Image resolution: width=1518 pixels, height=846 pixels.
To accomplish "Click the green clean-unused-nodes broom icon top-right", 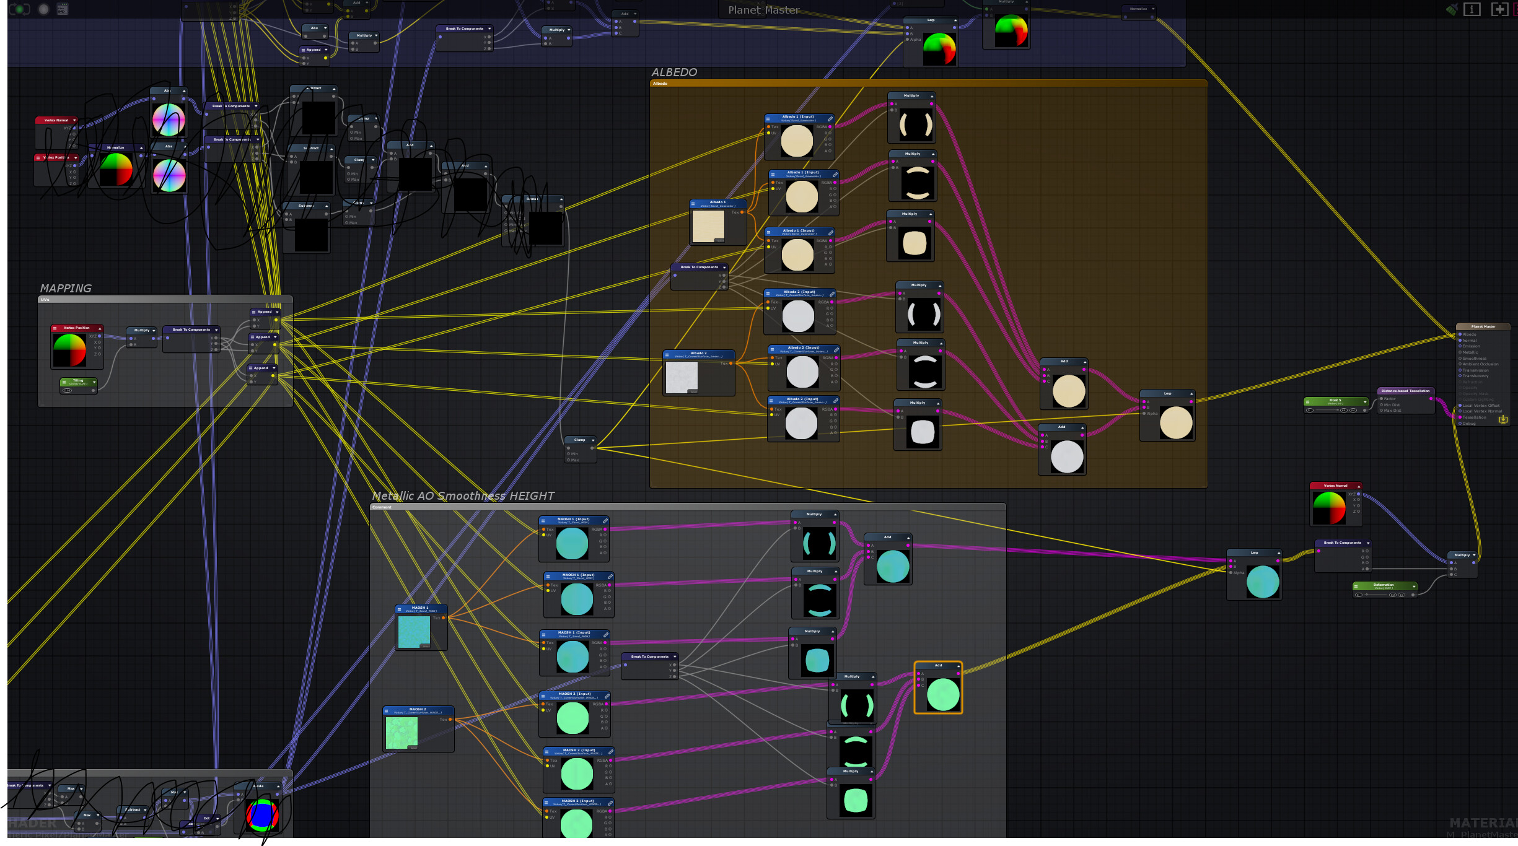I will (x=1452, y=9).
